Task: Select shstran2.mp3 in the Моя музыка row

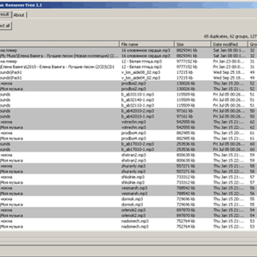Action: click(133, 161)
